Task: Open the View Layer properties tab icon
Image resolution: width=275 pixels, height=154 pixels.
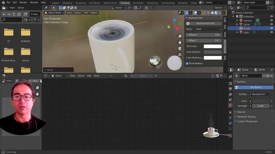Action: (x=230, y=95)
